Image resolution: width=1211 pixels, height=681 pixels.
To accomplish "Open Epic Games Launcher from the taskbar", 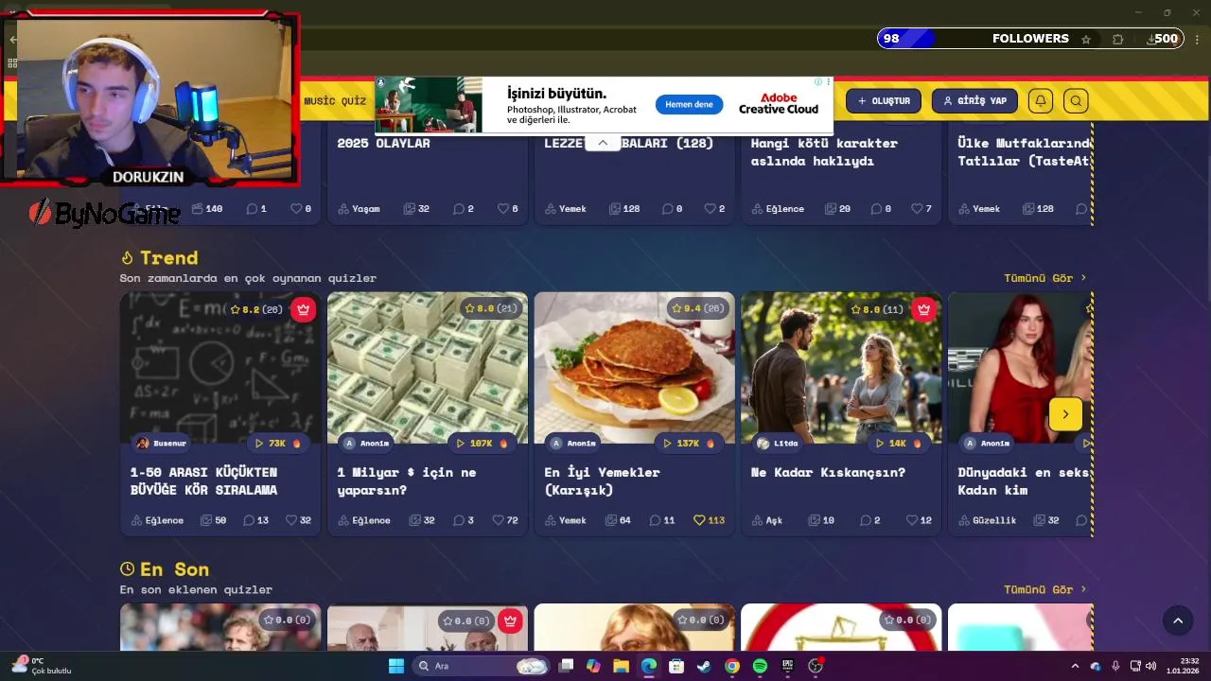I will tap(787, 666).
